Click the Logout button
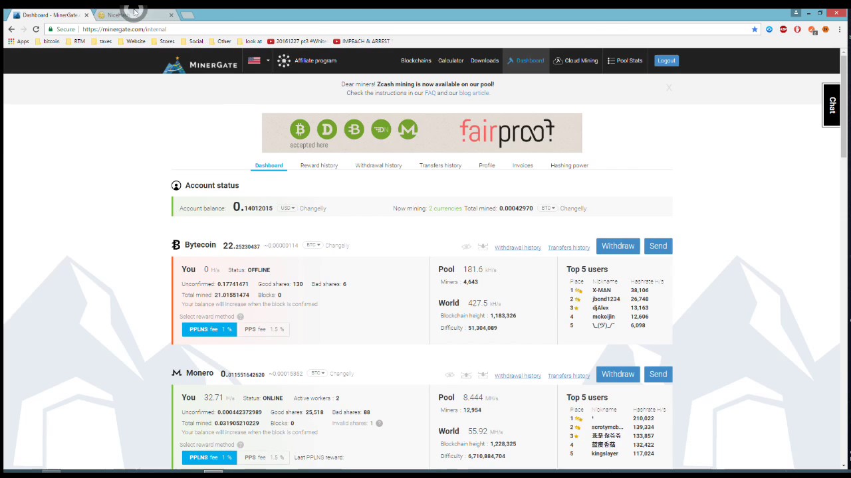 click(x=666, y=60)
